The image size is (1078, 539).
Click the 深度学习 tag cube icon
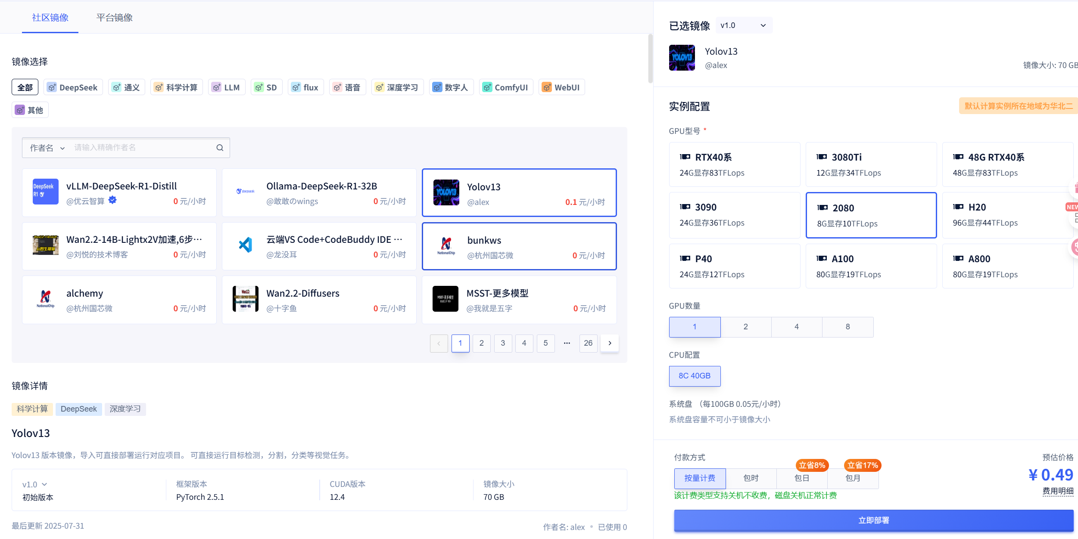379,87
